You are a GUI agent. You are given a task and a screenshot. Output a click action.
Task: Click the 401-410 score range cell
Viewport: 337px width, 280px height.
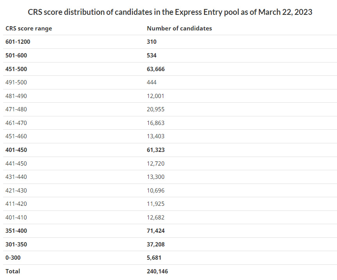[x=16, y=218]
